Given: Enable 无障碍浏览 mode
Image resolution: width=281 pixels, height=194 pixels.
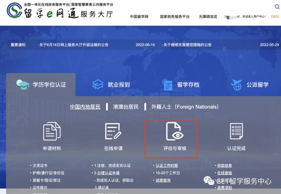Looking at the screenshot, I should click(x=208, y=17).
